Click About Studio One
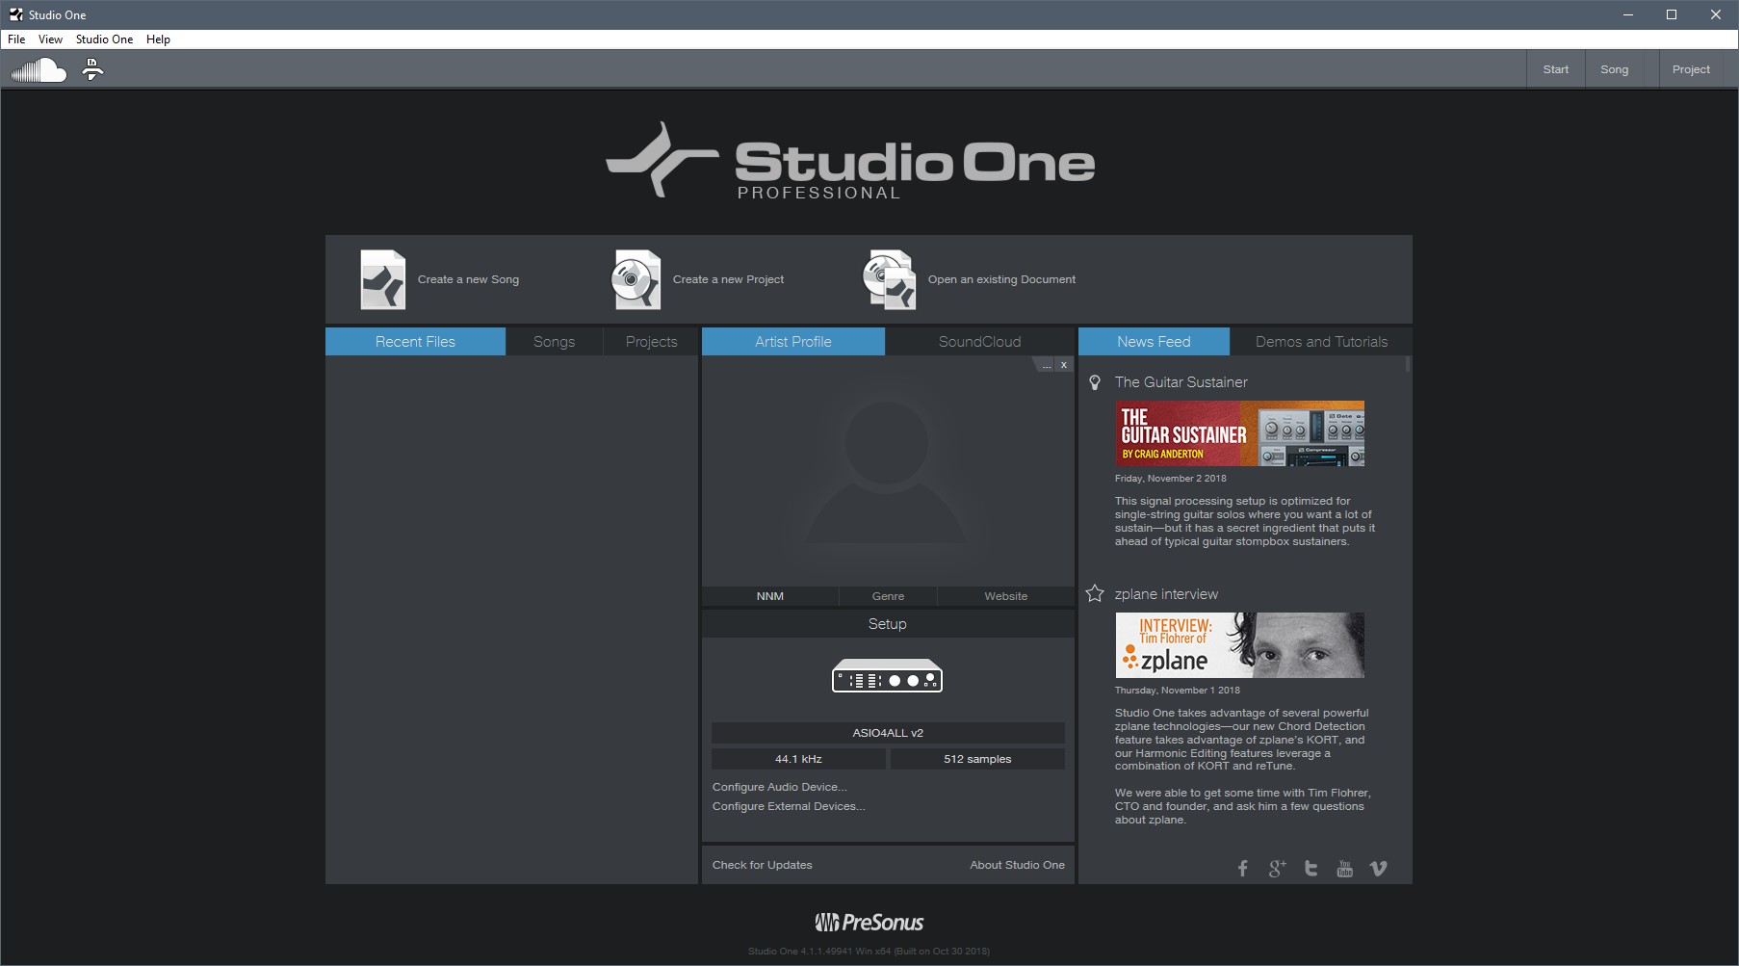Viewport: 1739px width, 966px height. click(1017, 865)
